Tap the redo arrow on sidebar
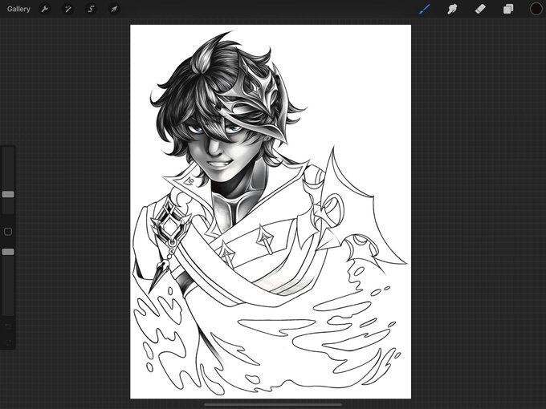Screen dimensions: 546x409 (x=8, y=343)
